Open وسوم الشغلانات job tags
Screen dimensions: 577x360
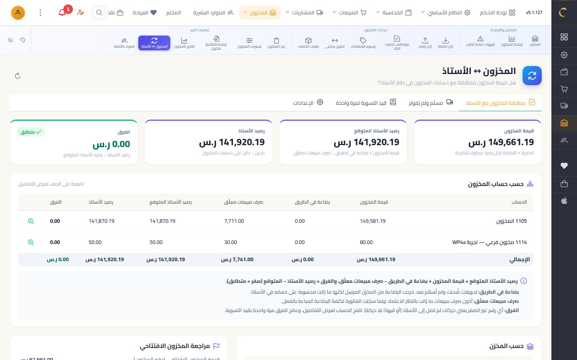click(x=363, y=42)
